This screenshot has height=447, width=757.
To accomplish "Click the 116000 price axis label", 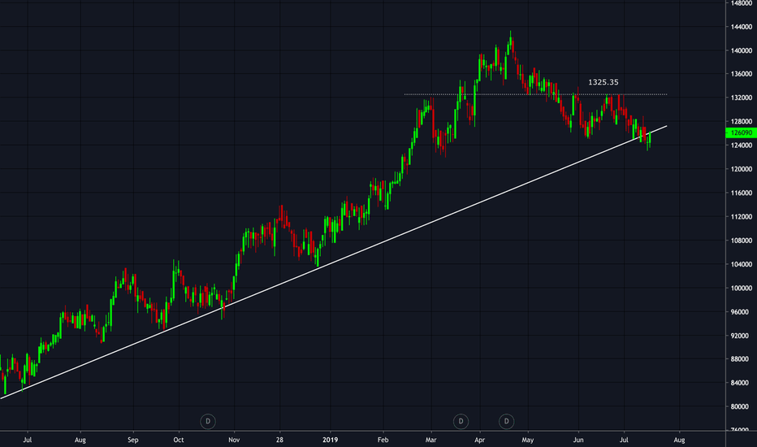I will click(x=741, y=193).
